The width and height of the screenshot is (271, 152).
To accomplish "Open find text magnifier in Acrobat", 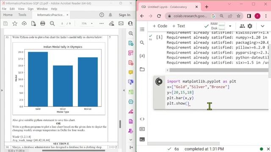I will pyautogui.click(x=52, y=24).
